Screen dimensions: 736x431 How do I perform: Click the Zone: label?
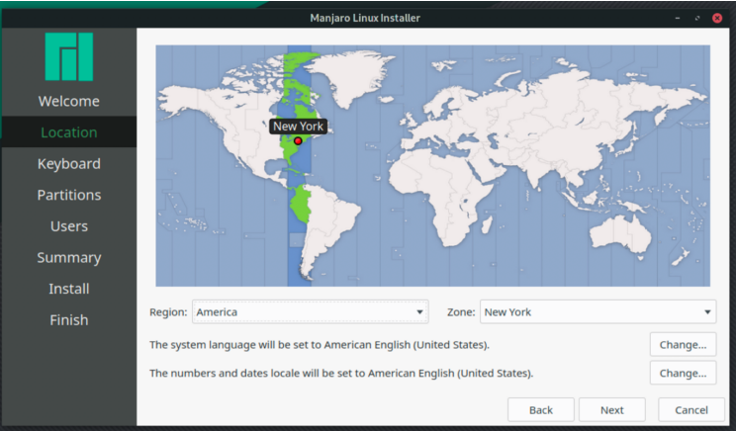[x=461, y=312]
